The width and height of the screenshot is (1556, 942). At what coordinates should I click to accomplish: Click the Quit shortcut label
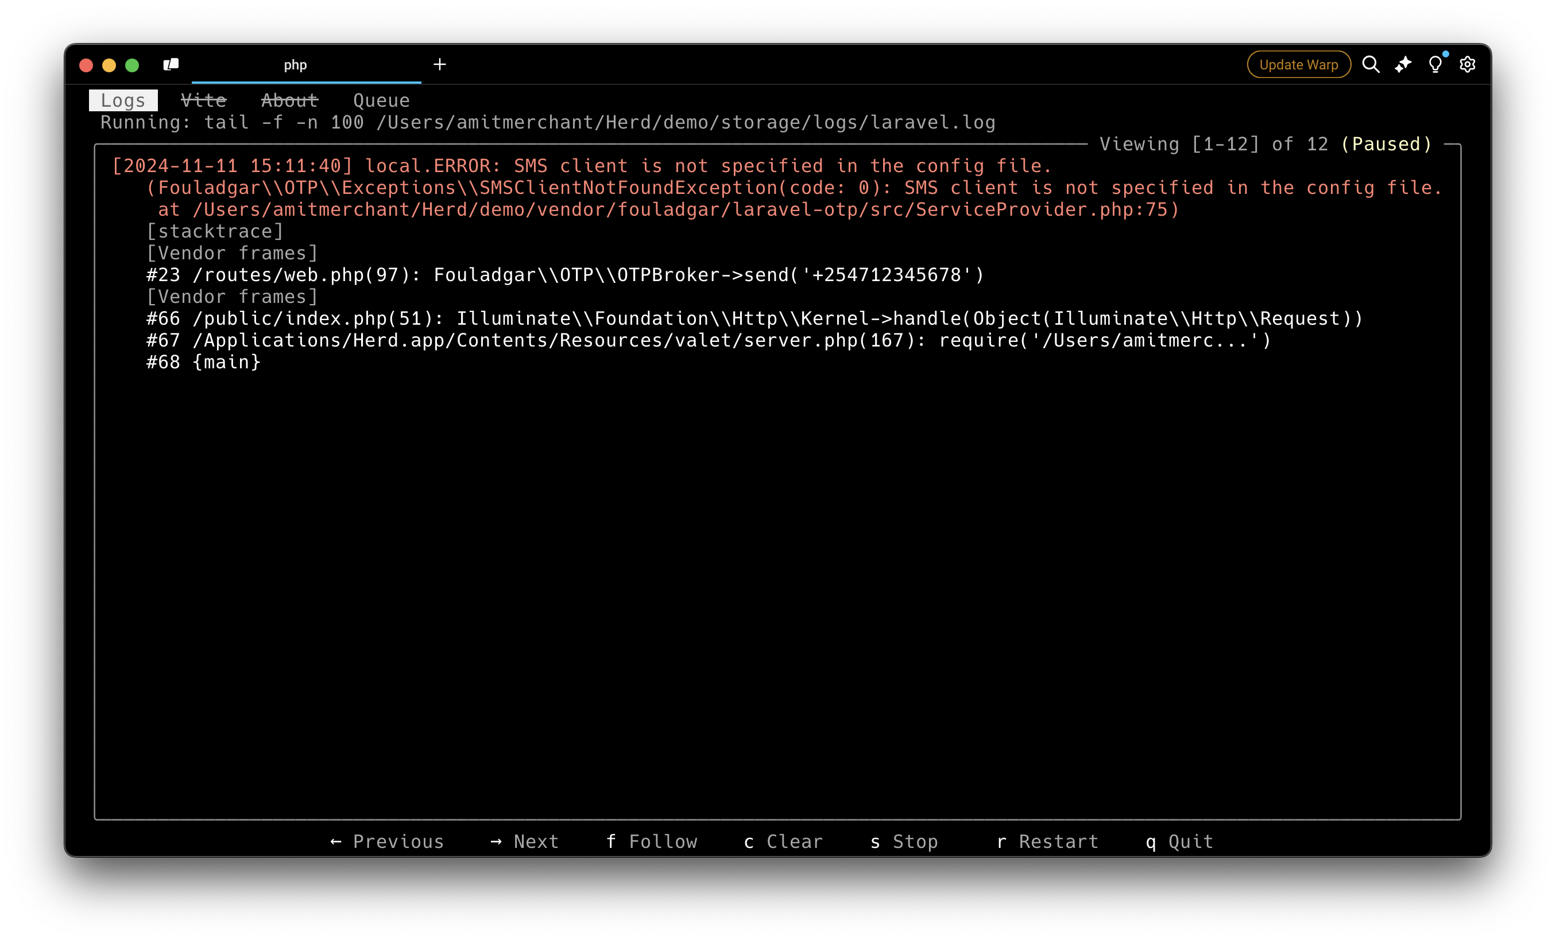1179,841
